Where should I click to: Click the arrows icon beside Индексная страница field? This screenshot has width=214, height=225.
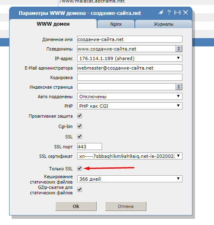[x=179, y=87]
